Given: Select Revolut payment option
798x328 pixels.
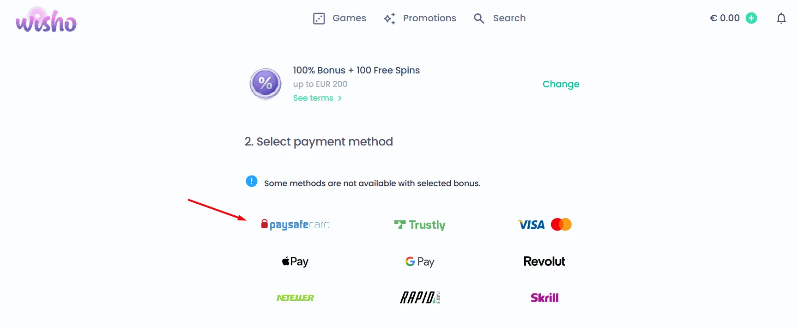Looking at the screenshot, I should coord(544,261).
